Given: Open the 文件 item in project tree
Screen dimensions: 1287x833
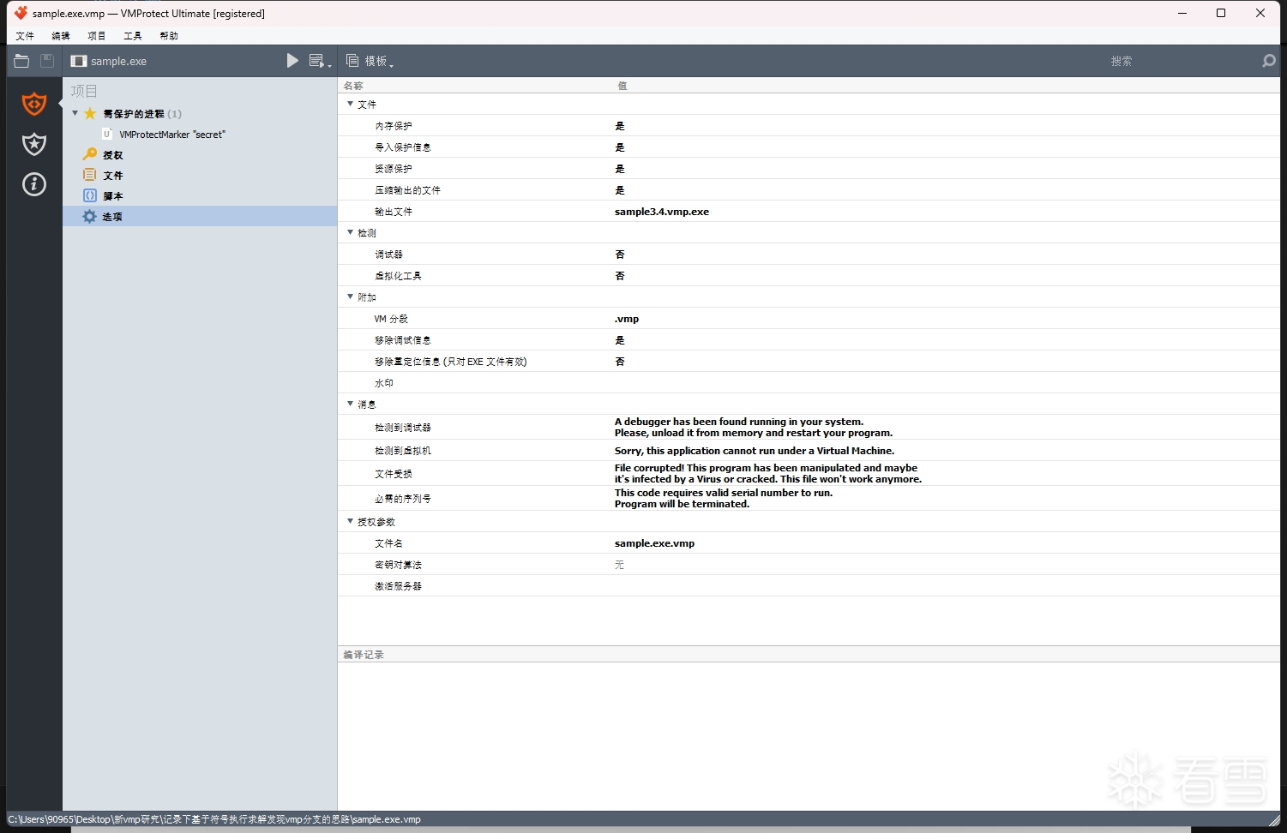Looking at the screenshot, I should click(x=113, y=176).
